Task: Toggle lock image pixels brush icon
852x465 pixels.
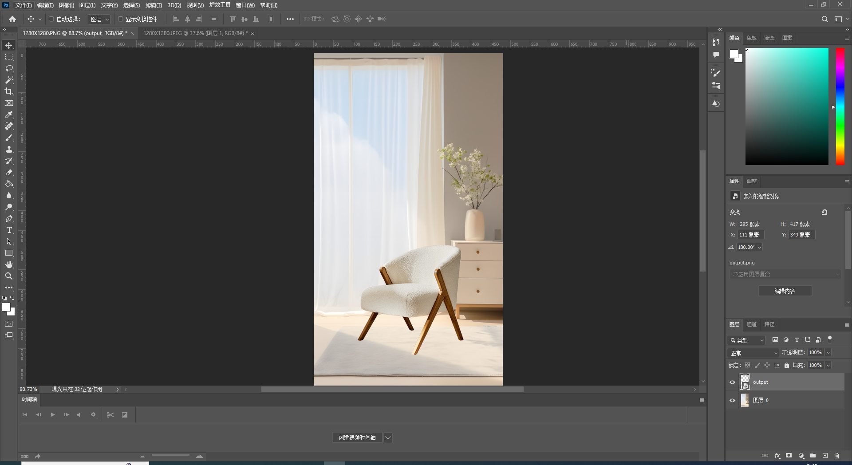Action: coord(757,365)
